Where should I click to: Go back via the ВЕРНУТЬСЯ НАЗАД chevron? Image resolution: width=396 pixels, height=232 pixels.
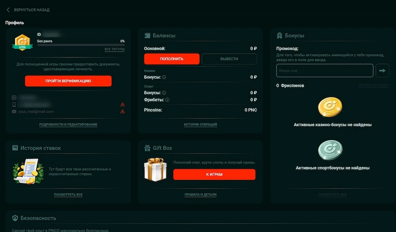coord(8,10)
